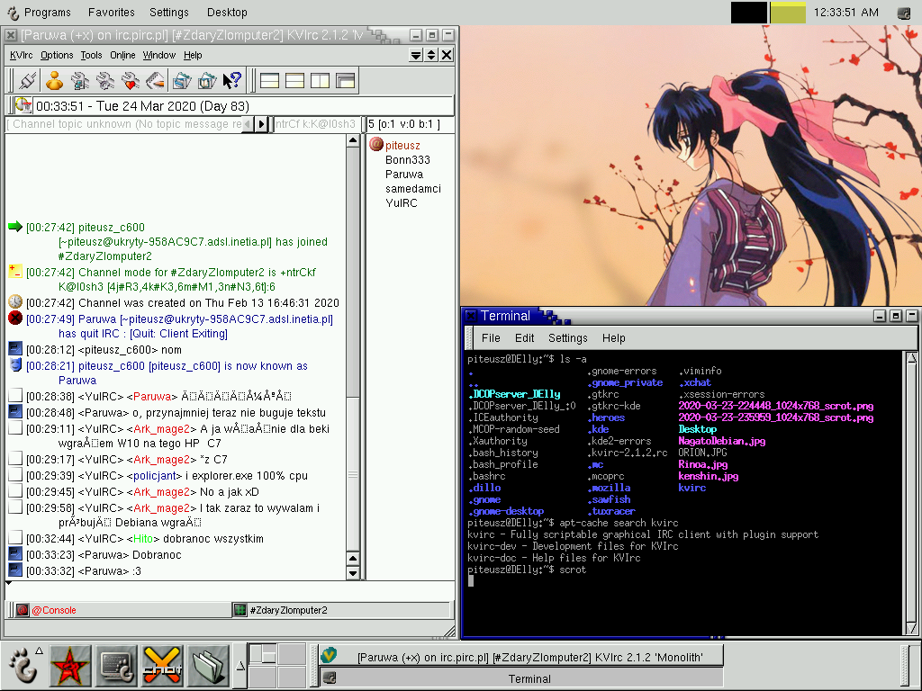
Task: Switch to the top-right workspace in pager
Action: tap(291, 654)
